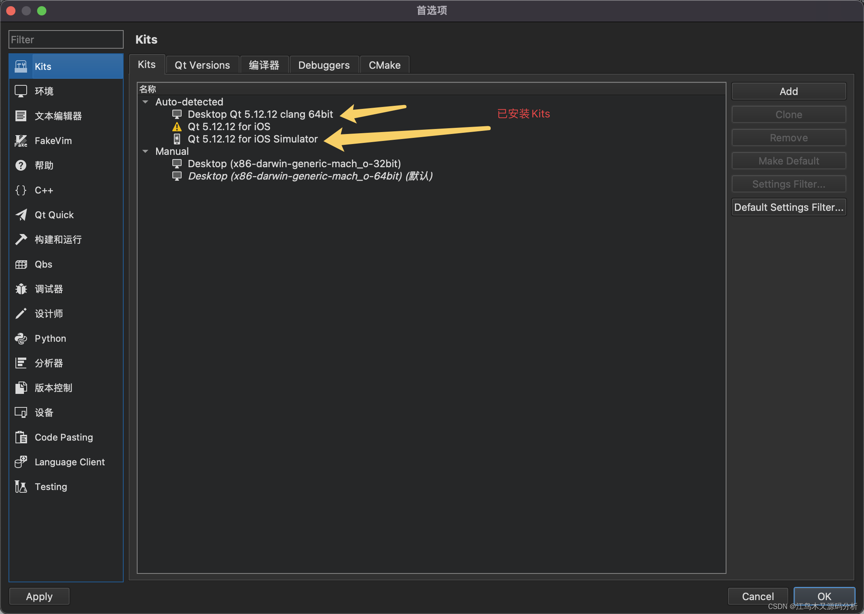Open the 设计师 pencil icon
This screenshot has width=864, height=614.
21,314
